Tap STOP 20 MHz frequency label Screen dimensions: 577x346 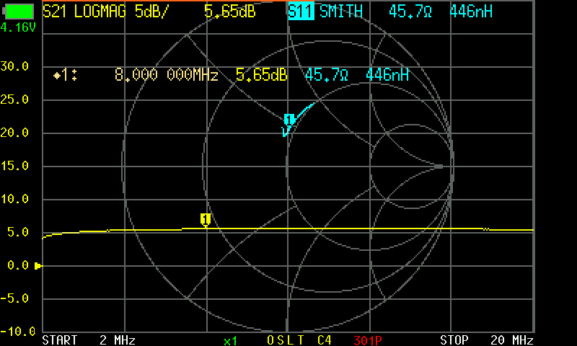(486, 340)
